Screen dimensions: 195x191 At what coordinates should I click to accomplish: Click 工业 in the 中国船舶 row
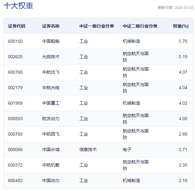(84, 41)
